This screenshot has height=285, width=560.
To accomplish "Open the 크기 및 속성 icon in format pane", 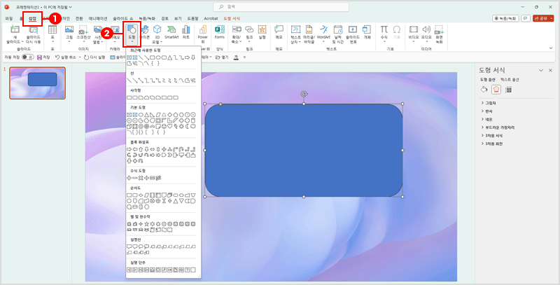I will tap(508, 90).
